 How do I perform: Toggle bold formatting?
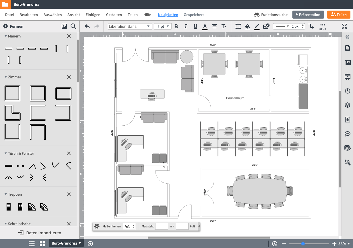click(x=176, y=26)
